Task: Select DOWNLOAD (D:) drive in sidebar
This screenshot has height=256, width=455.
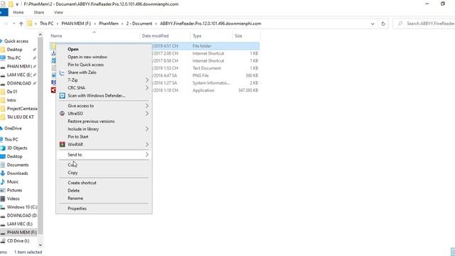Action: [22, 215]
